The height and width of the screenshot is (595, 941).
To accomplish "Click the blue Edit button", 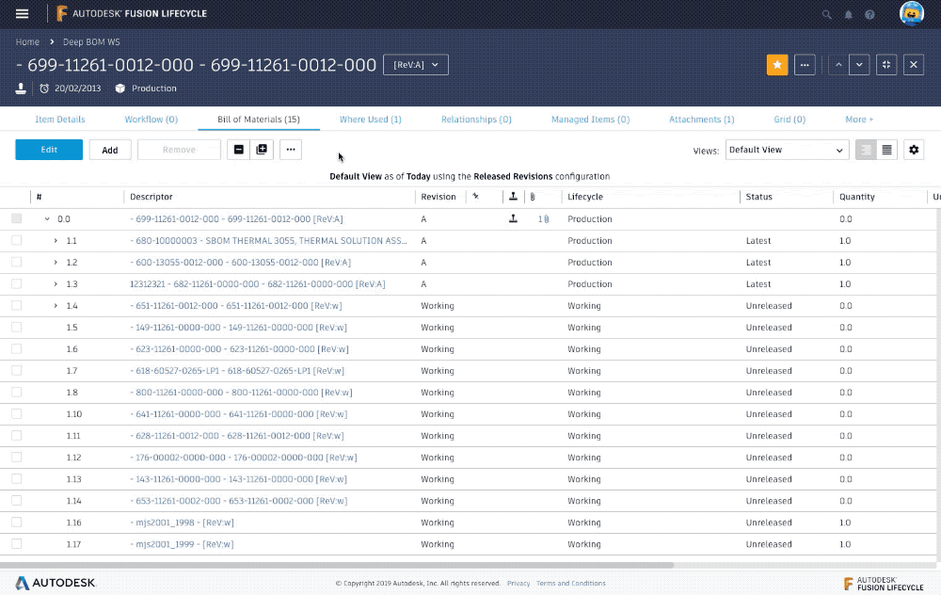I will [x=49, y=150].
